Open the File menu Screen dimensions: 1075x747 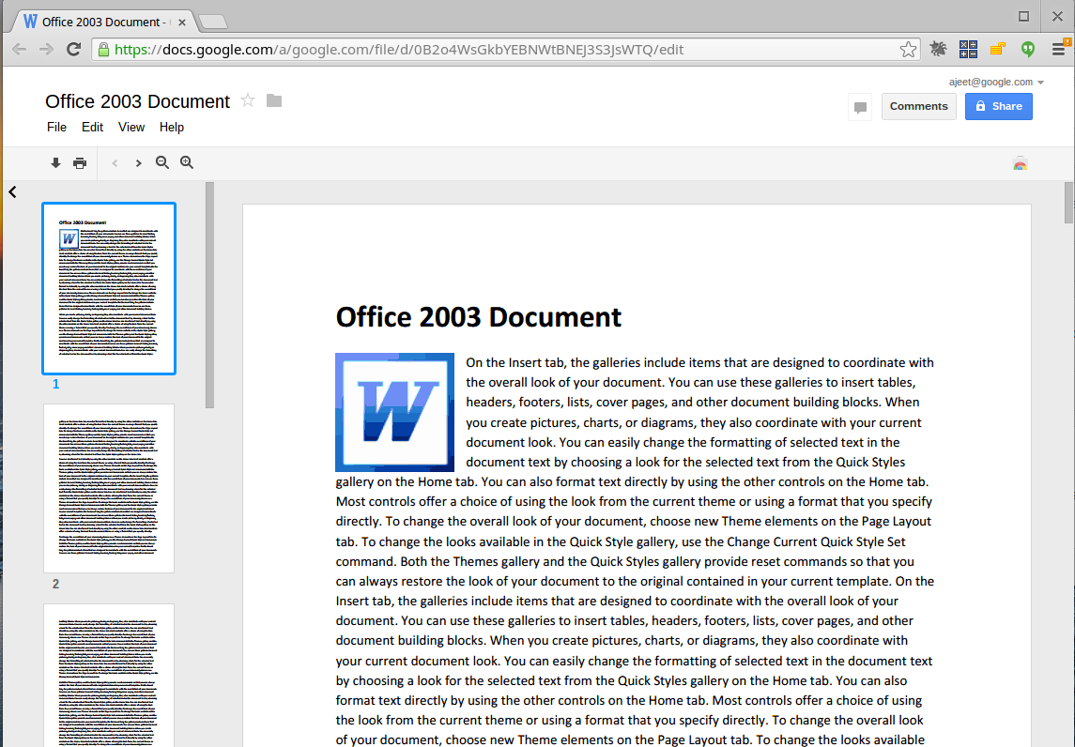click(57, 128)
